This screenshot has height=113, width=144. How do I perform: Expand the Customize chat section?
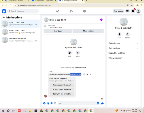click(124, 43)
